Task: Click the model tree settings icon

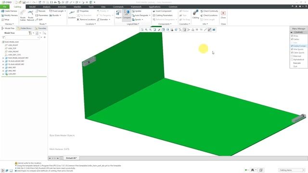Action: (x=30, y=33)
